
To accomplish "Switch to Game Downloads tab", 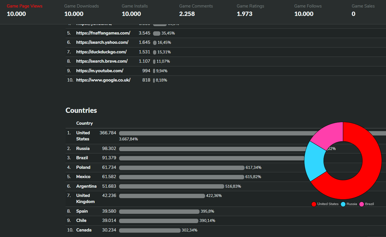I will [81, 10].
